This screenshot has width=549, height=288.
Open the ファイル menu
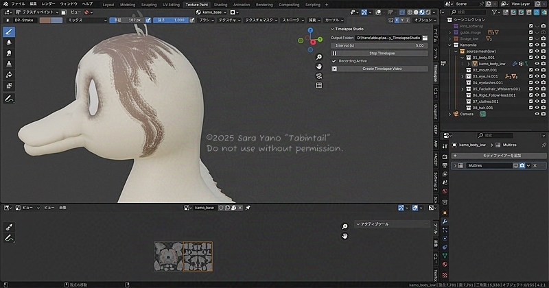(18, 4)
